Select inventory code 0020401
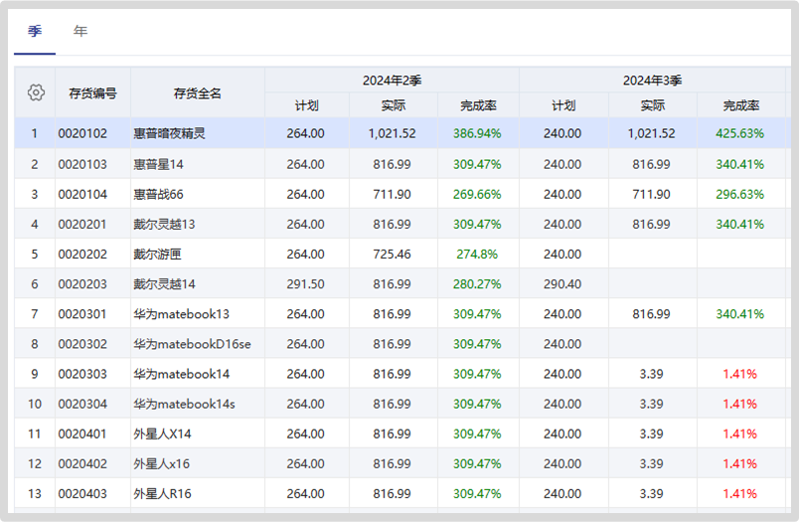799x522 pixels. click(x=82, y=434)
